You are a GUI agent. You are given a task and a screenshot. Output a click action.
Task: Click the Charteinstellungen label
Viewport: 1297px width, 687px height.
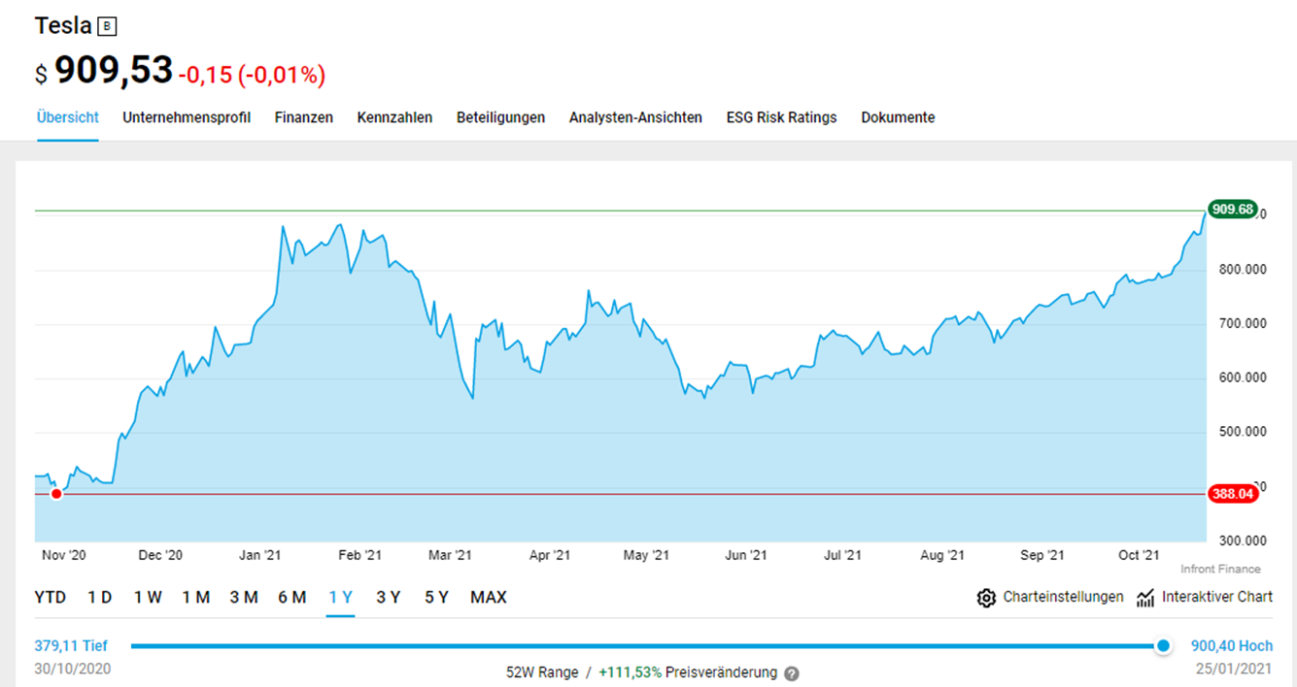(x=1063, y=597)
